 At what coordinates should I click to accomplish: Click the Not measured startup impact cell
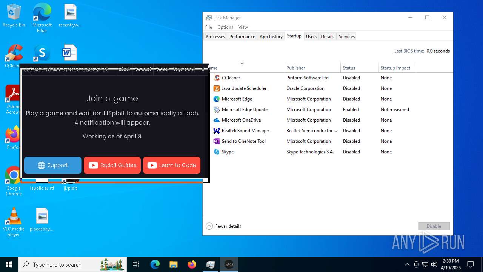click(395, 110)
